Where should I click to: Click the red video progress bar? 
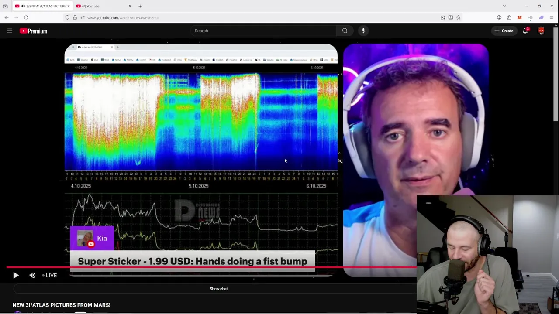(211, 267)
